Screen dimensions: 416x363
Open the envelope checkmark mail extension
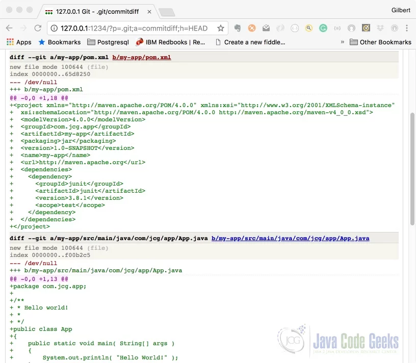(x=266, y=28)
